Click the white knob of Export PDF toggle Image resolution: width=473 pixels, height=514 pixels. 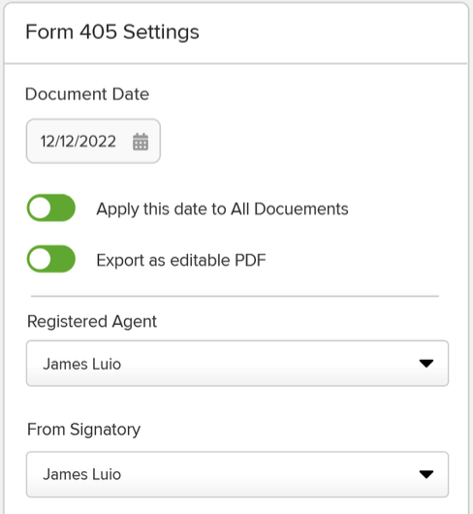click(40, 259)
